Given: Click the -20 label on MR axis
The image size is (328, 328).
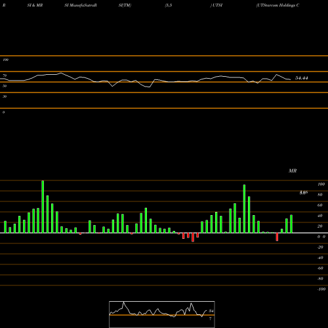Looking at the screenshot, I should coord(320,247).
